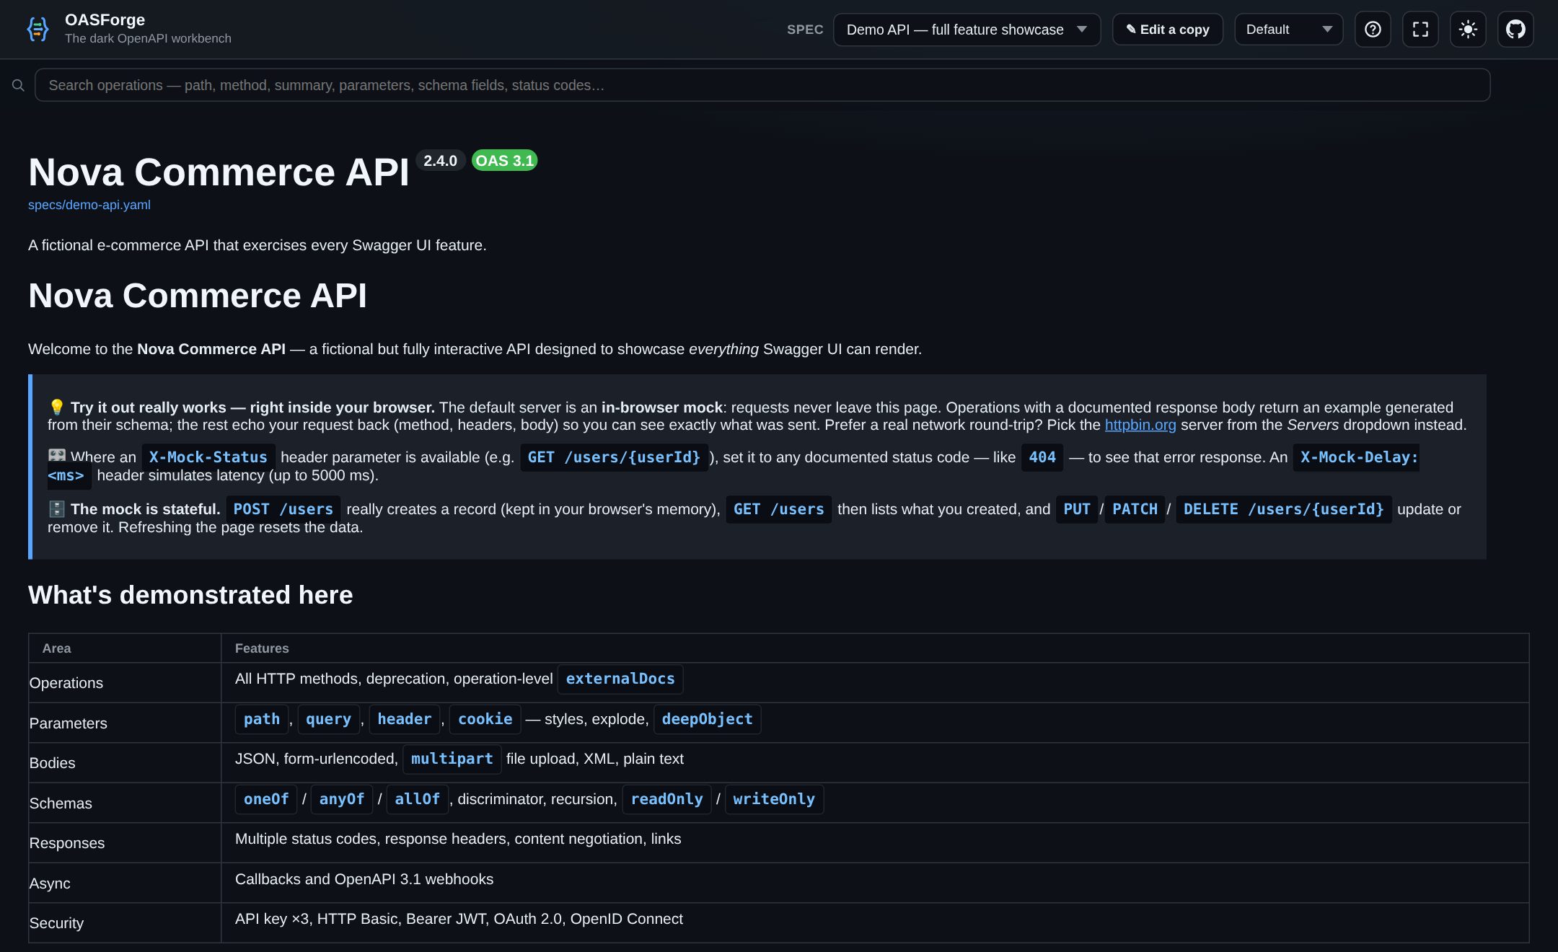
Task: Click the What's demonstrated here heading
Action: tap(190, 595)
